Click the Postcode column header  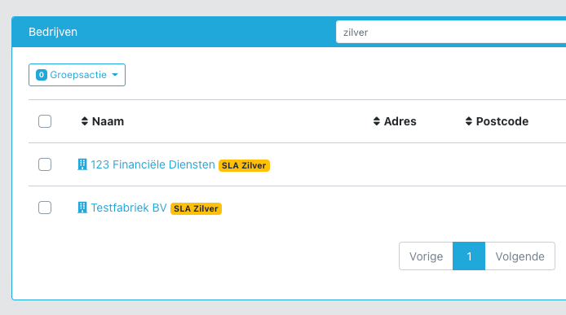[502, 121]
